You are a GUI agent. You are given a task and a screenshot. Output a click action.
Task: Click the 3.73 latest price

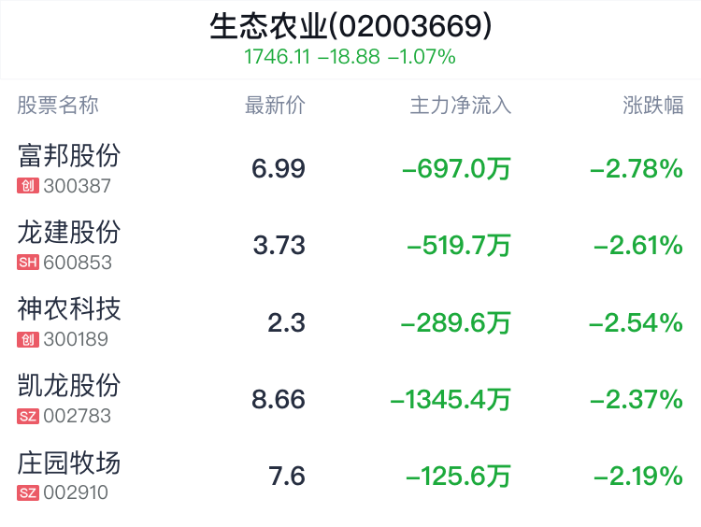pos(279,246)
